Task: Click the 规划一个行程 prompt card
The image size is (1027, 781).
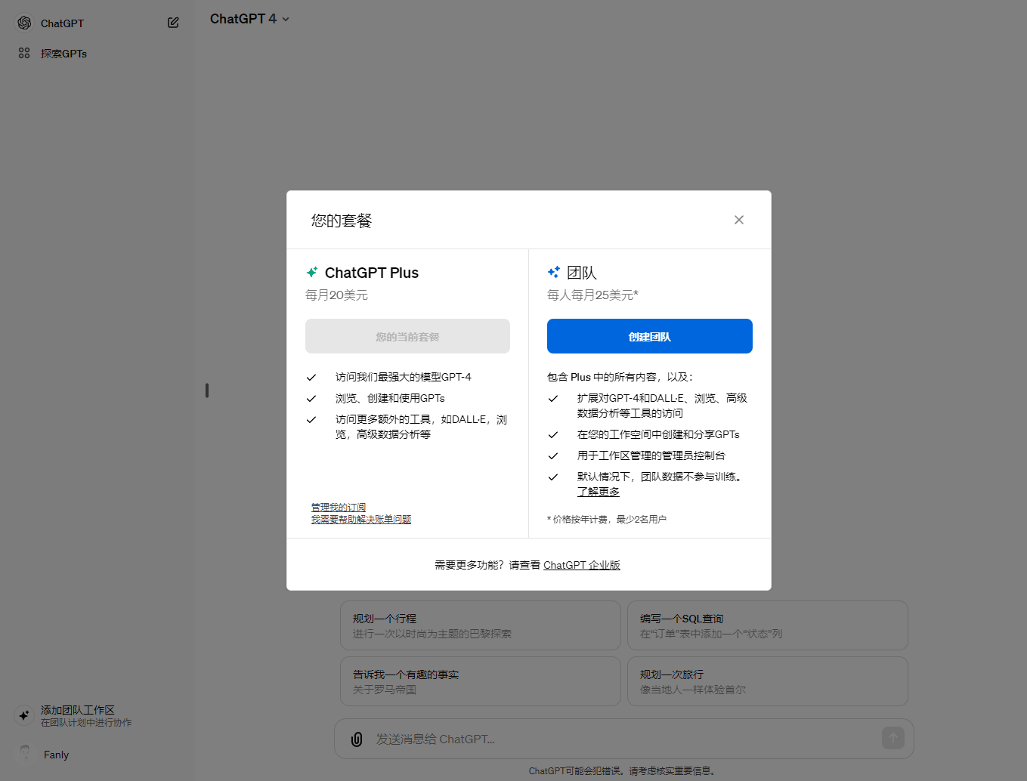Action: (480, 625)
